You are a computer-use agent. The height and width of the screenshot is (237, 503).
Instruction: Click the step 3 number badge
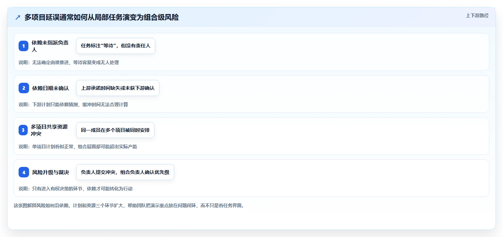[x=23, y=130]
